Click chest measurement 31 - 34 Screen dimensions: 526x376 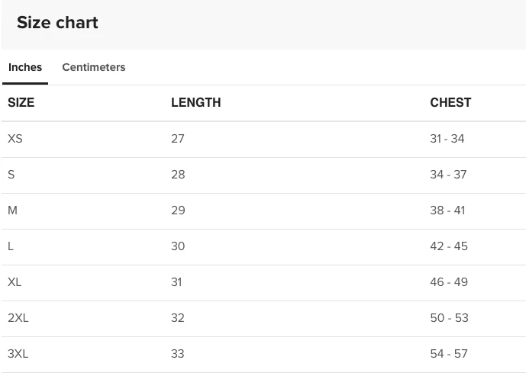coord(447,139)
